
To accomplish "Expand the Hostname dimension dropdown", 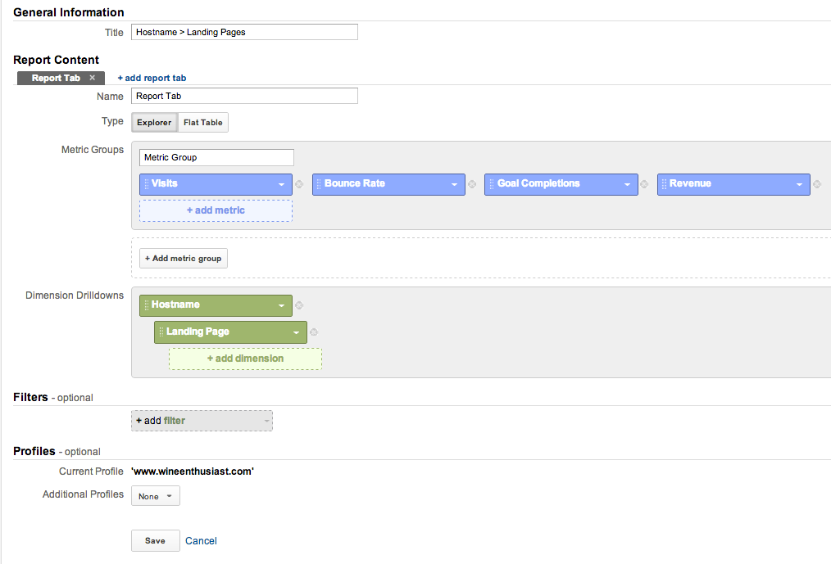I will coord(281,306).
